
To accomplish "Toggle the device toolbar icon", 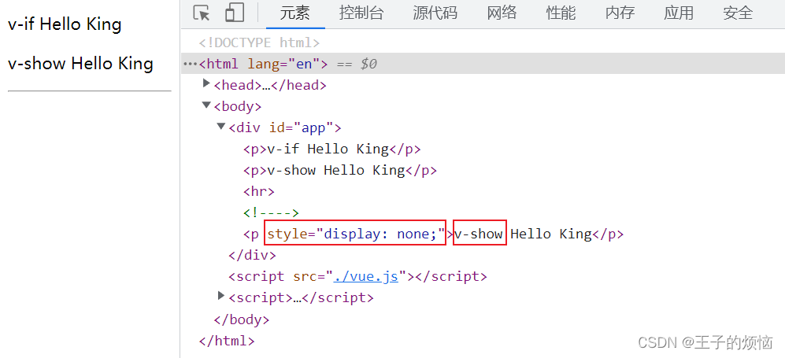I will tap(234, 13).
